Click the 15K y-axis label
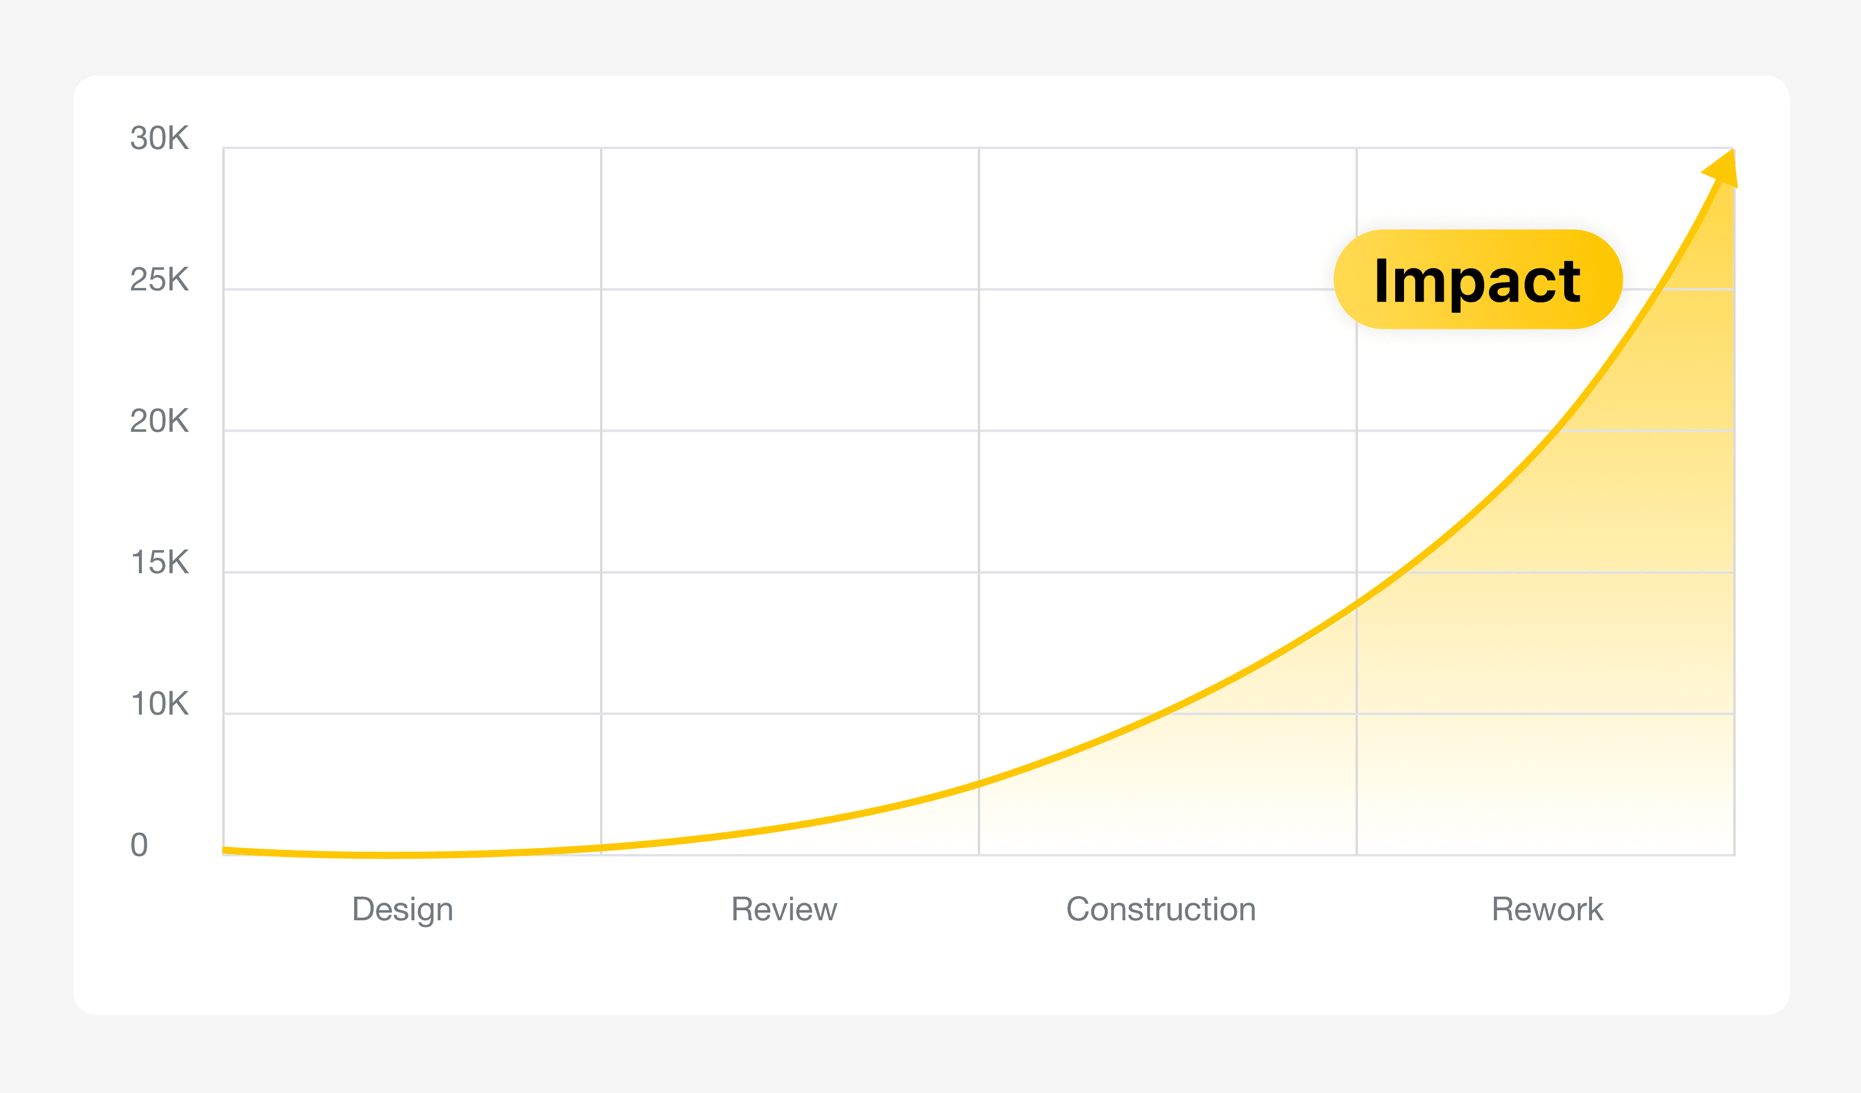 coord(160,562)
